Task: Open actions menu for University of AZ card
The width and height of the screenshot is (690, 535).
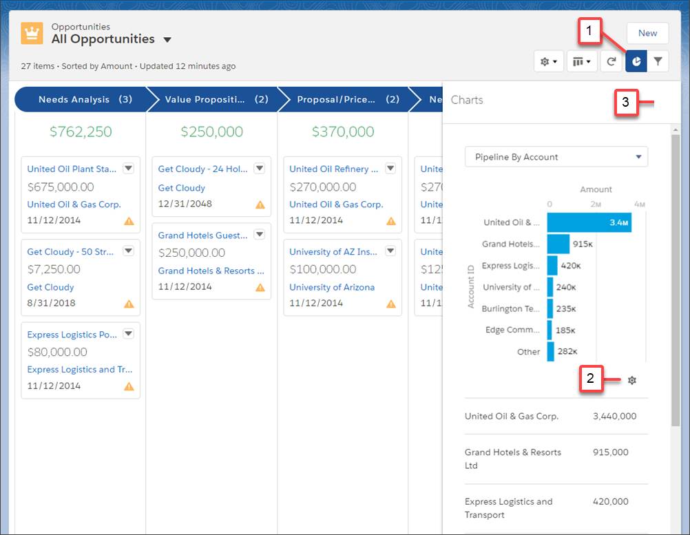Action: (390, 251)
